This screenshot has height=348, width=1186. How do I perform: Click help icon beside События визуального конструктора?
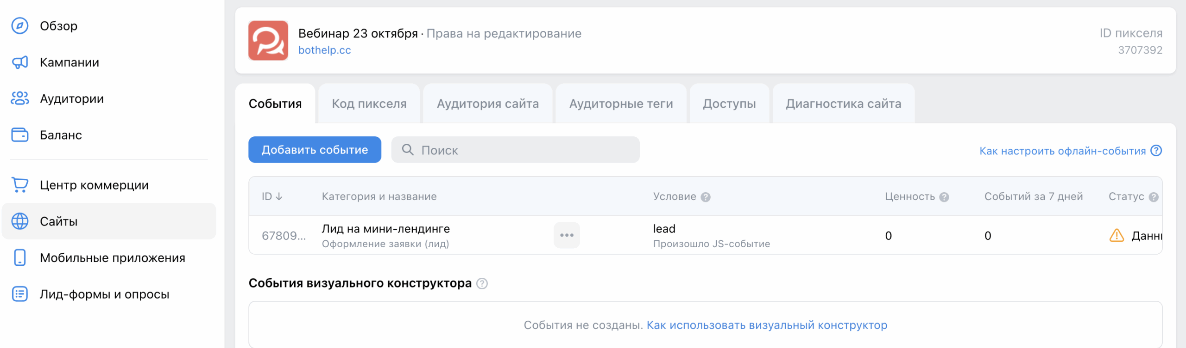pos(482,283)
